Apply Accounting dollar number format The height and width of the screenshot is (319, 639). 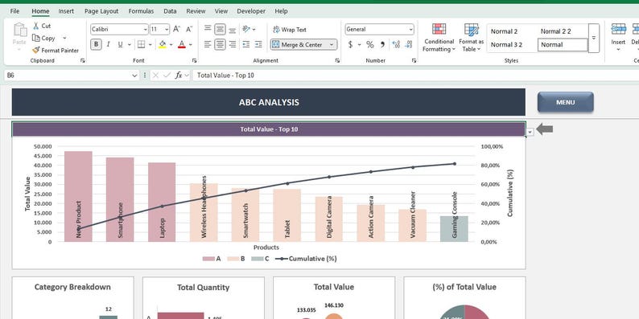click(x=350, y=44)
